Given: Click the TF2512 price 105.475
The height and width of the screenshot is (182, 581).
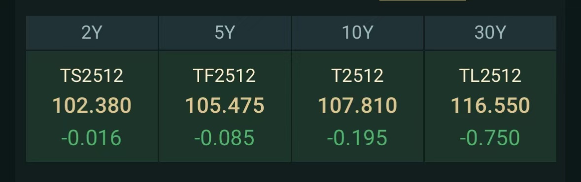Looking at the screenshot, I should (x=225, y=105).
